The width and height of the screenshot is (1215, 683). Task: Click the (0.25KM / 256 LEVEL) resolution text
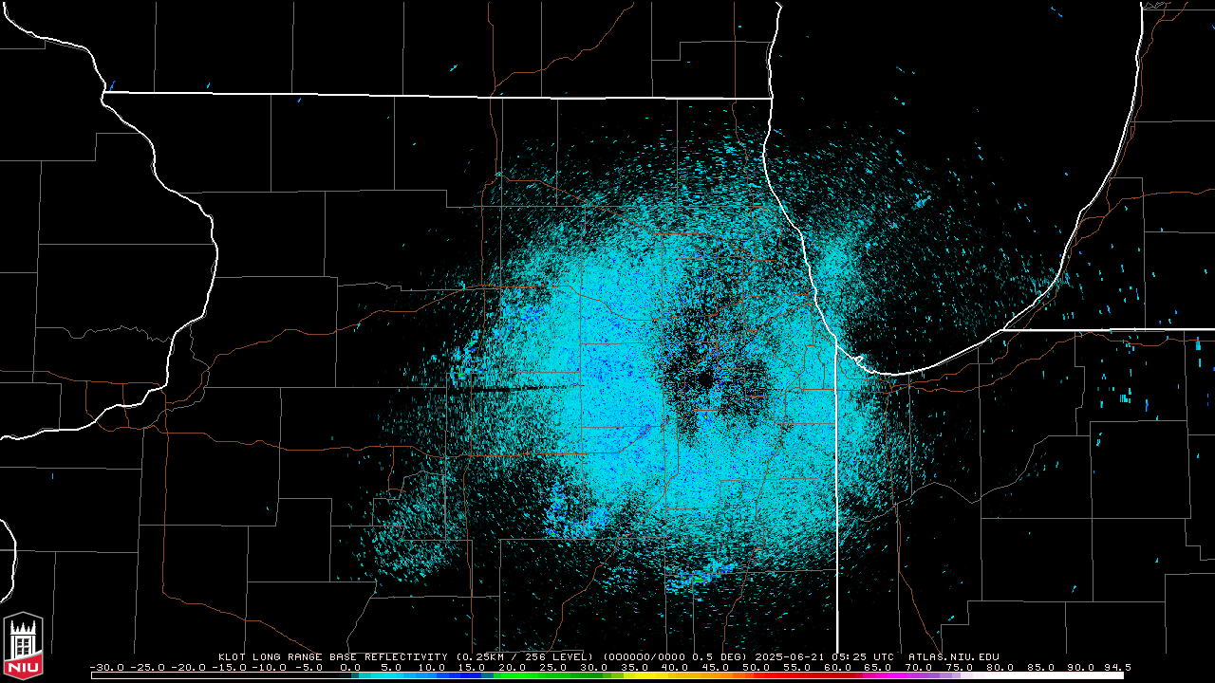coord(525,656)
